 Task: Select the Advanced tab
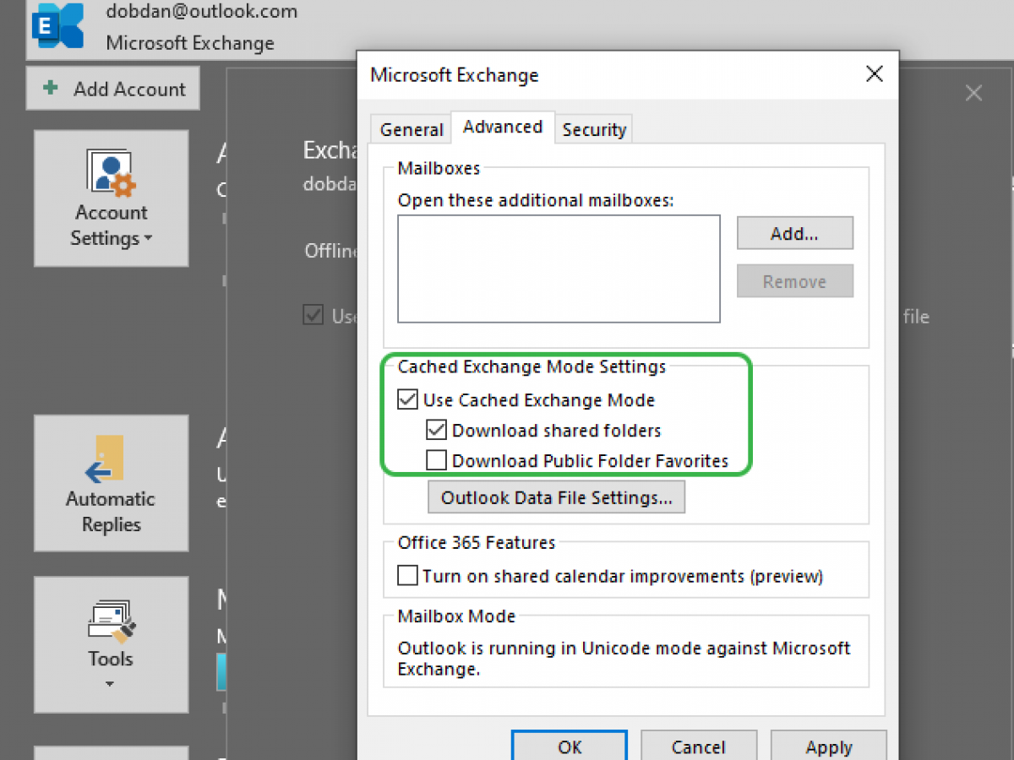coord(503,127)
